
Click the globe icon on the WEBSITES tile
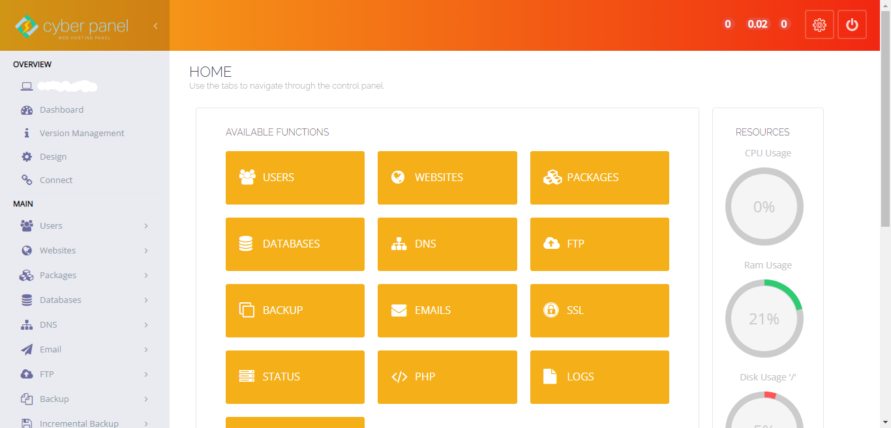(399, 177)
